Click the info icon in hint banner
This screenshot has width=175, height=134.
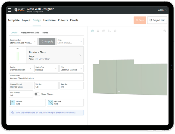click(13, 113)
